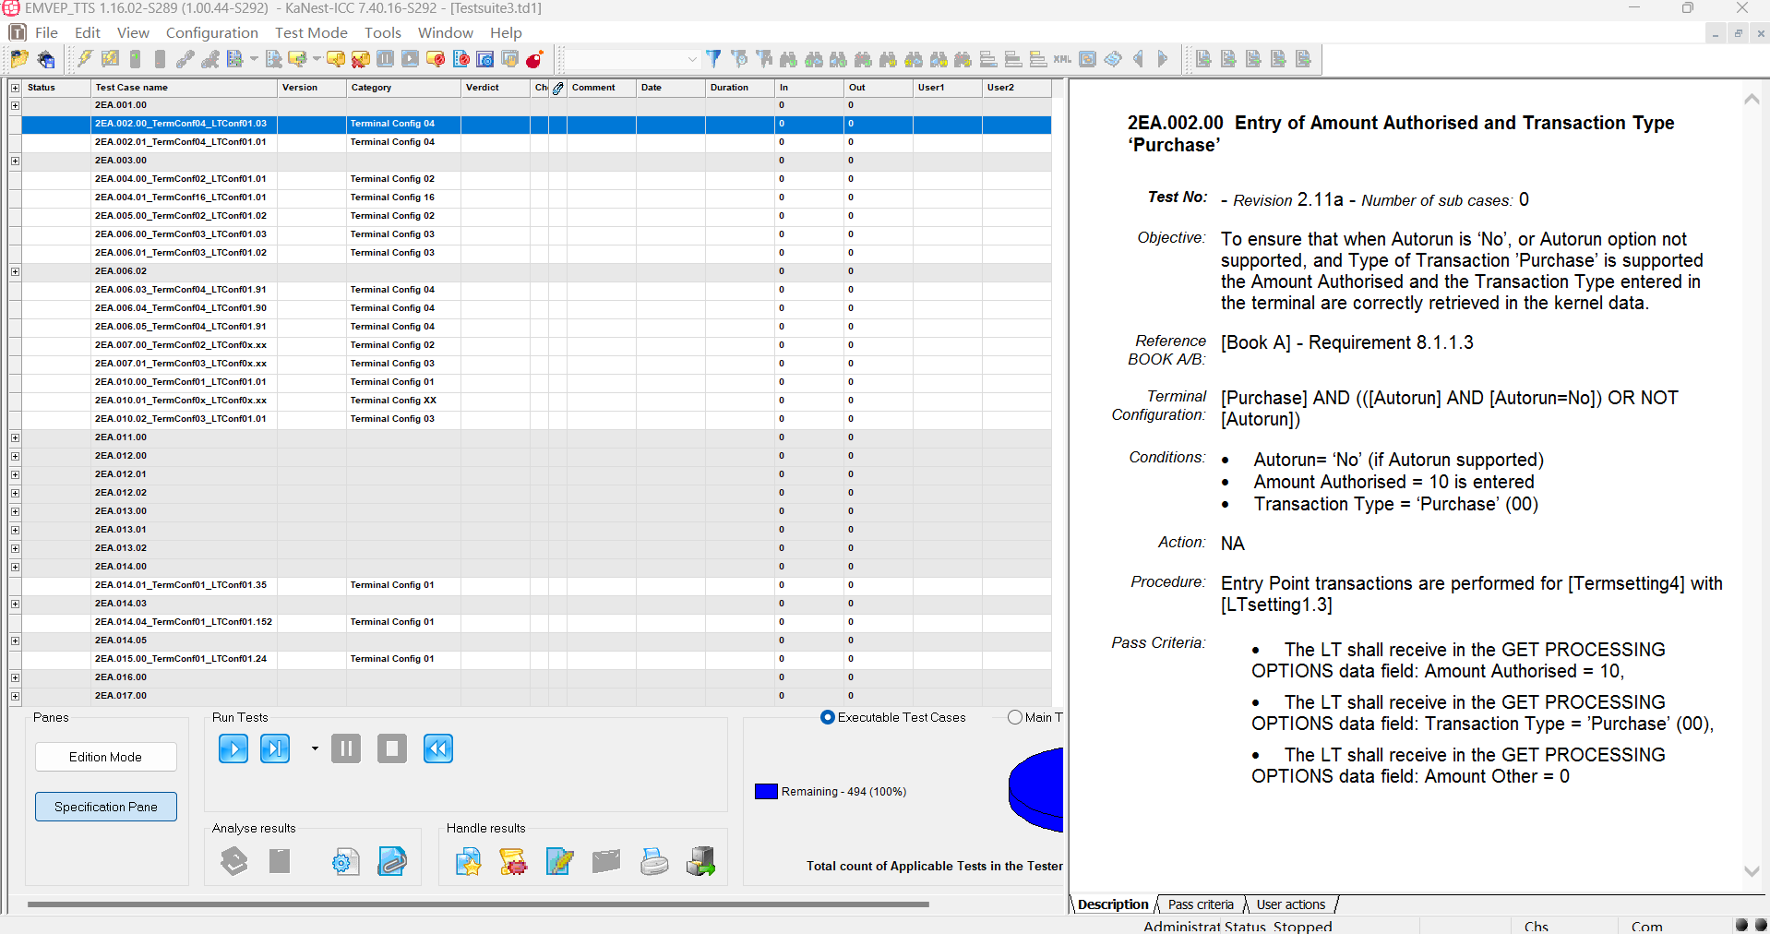The height and width of the screenshot is (934, 1770).
Task: Click the export archive icon in Handle results
Action: tap(700, 861)
